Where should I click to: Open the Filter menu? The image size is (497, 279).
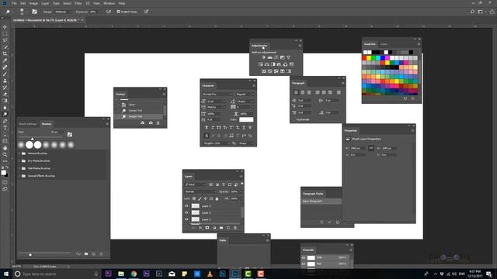pyautogui.click(x=78, y=3)
